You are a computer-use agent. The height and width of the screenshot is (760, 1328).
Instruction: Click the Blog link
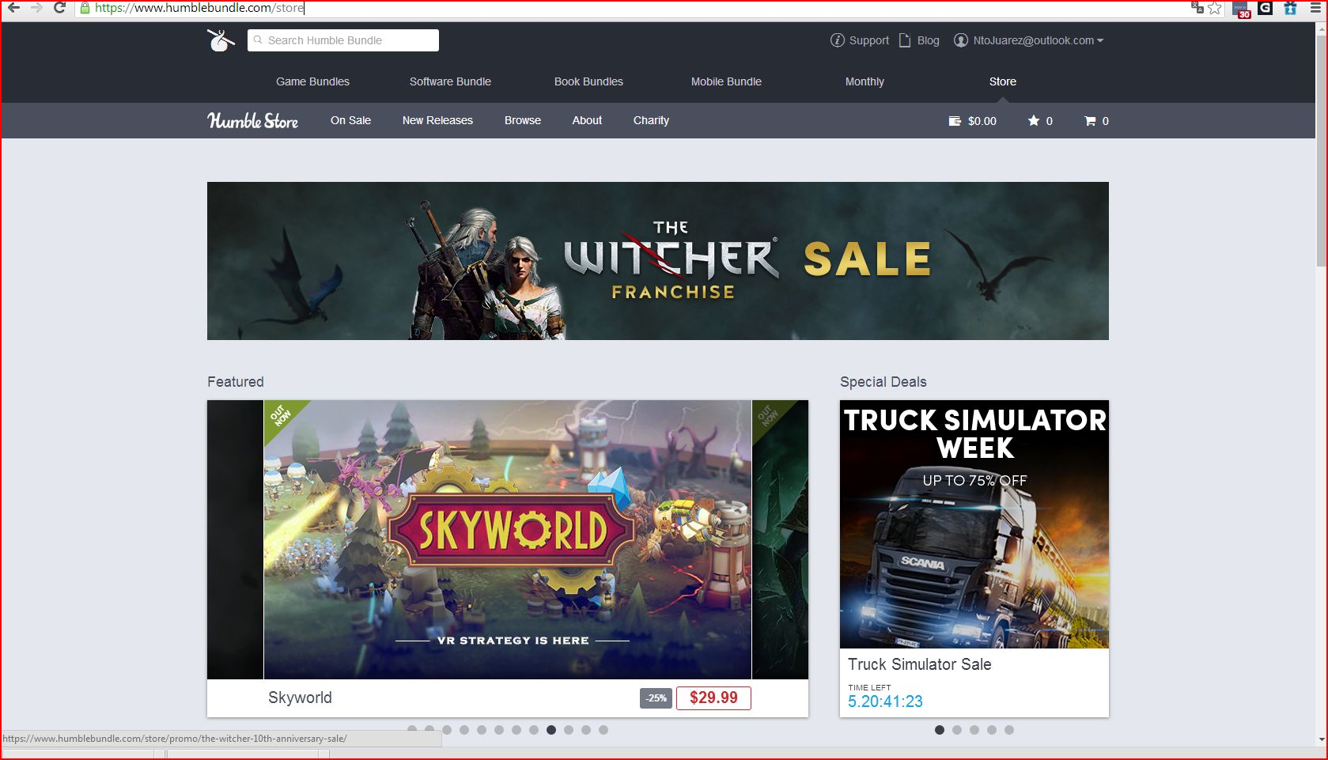click(x=929, y=40)
